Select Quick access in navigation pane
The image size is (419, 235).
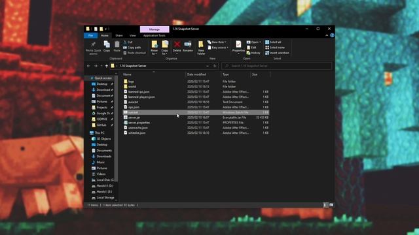coord(103,78)
